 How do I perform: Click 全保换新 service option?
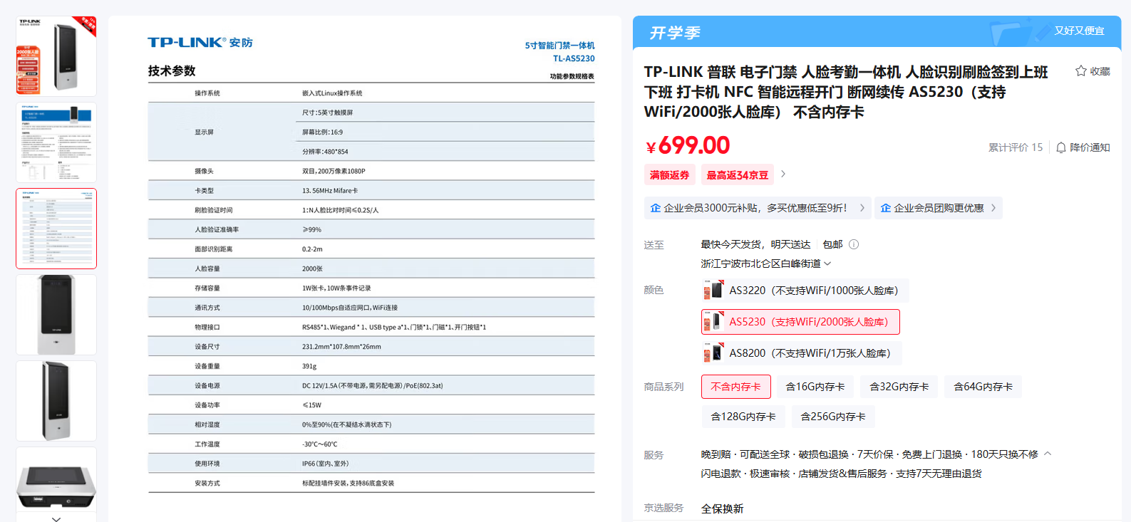click(722, 508)
